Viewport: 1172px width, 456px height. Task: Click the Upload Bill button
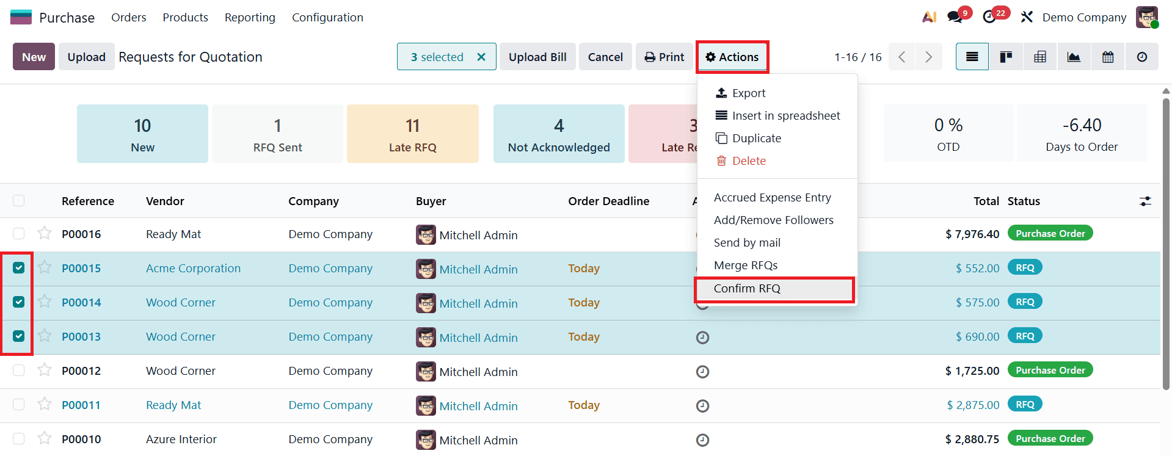[537, 57]
